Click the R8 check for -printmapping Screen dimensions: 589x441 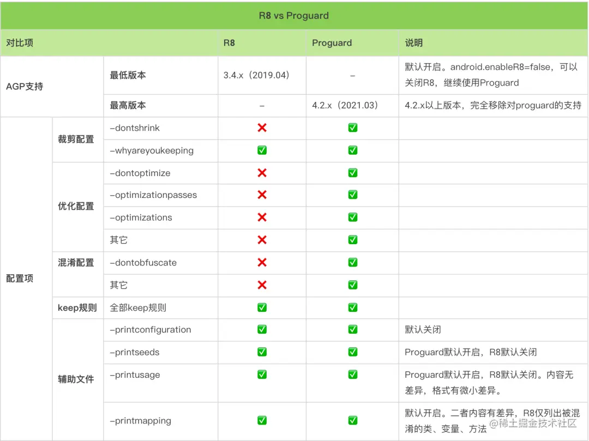(262, 420)
